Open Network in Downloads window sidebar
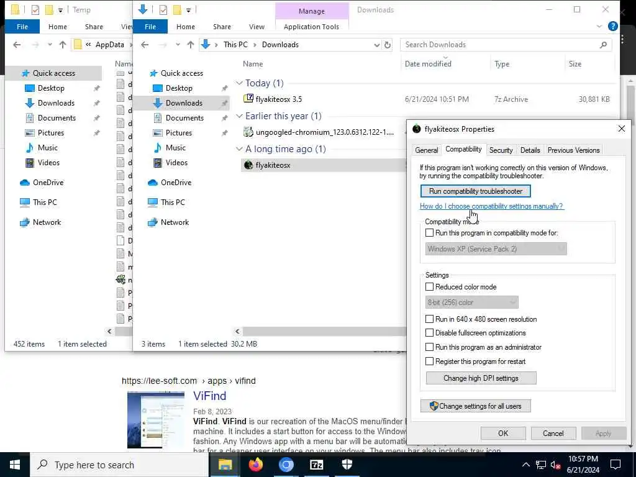The image size is (636, 477). pyautogui.click(x=175, y=222)
